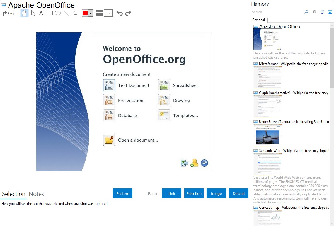Undo the last annotation
The width and height of the screenshot is (334, 226).
120,13
